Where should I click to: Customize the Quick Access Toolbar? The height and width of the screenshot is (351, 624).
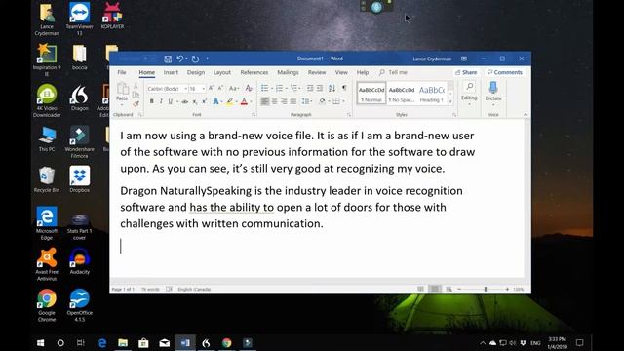[207, 58]
